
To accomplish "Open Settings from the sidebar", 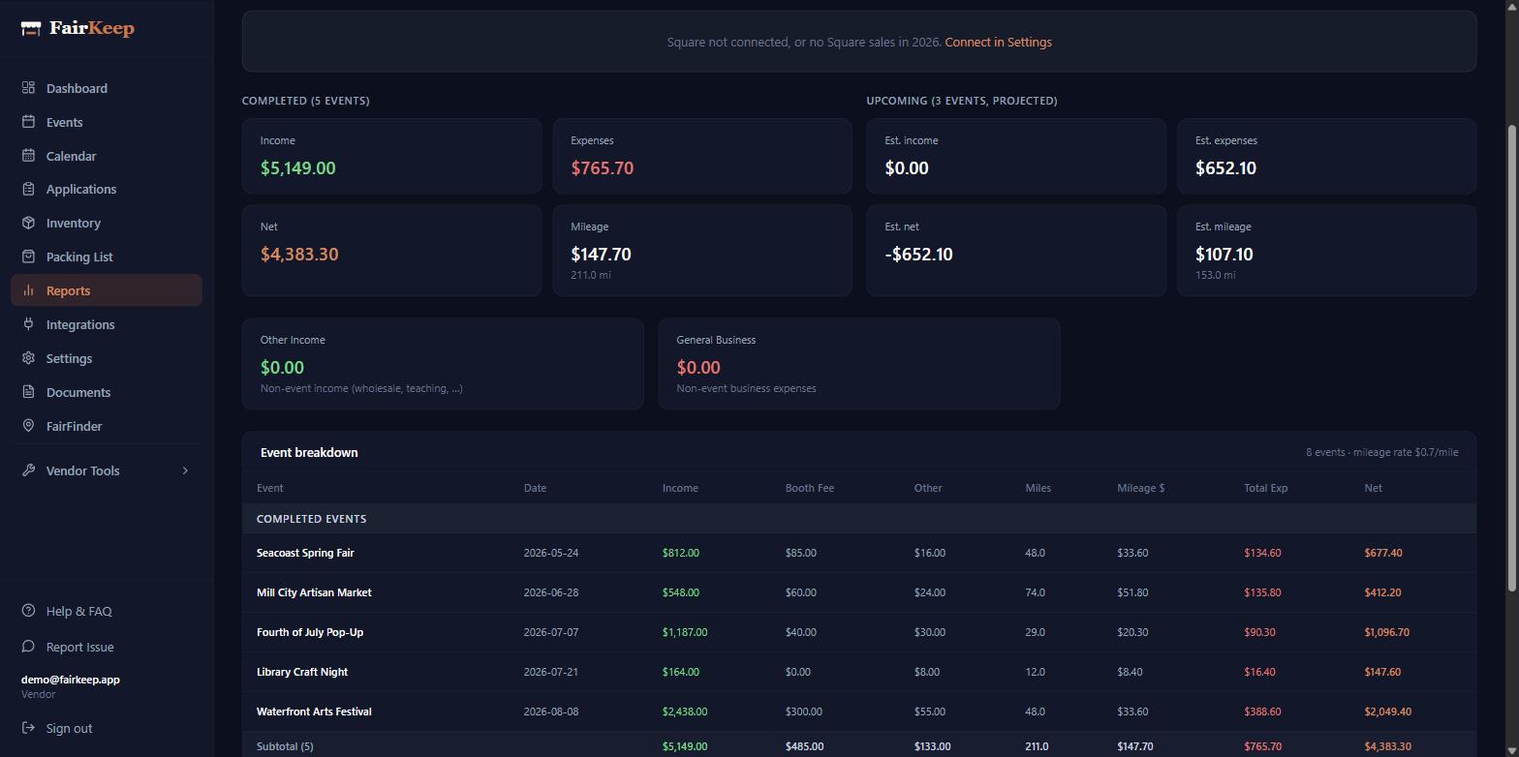I will [107, 358].
